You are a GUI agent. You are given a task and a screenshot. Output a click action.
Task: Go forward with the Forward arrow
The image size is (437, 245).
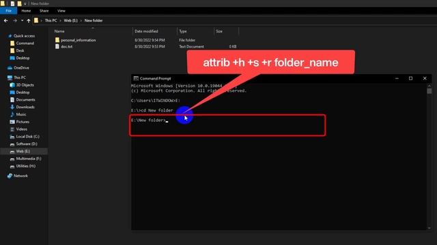tap(15, 20)
